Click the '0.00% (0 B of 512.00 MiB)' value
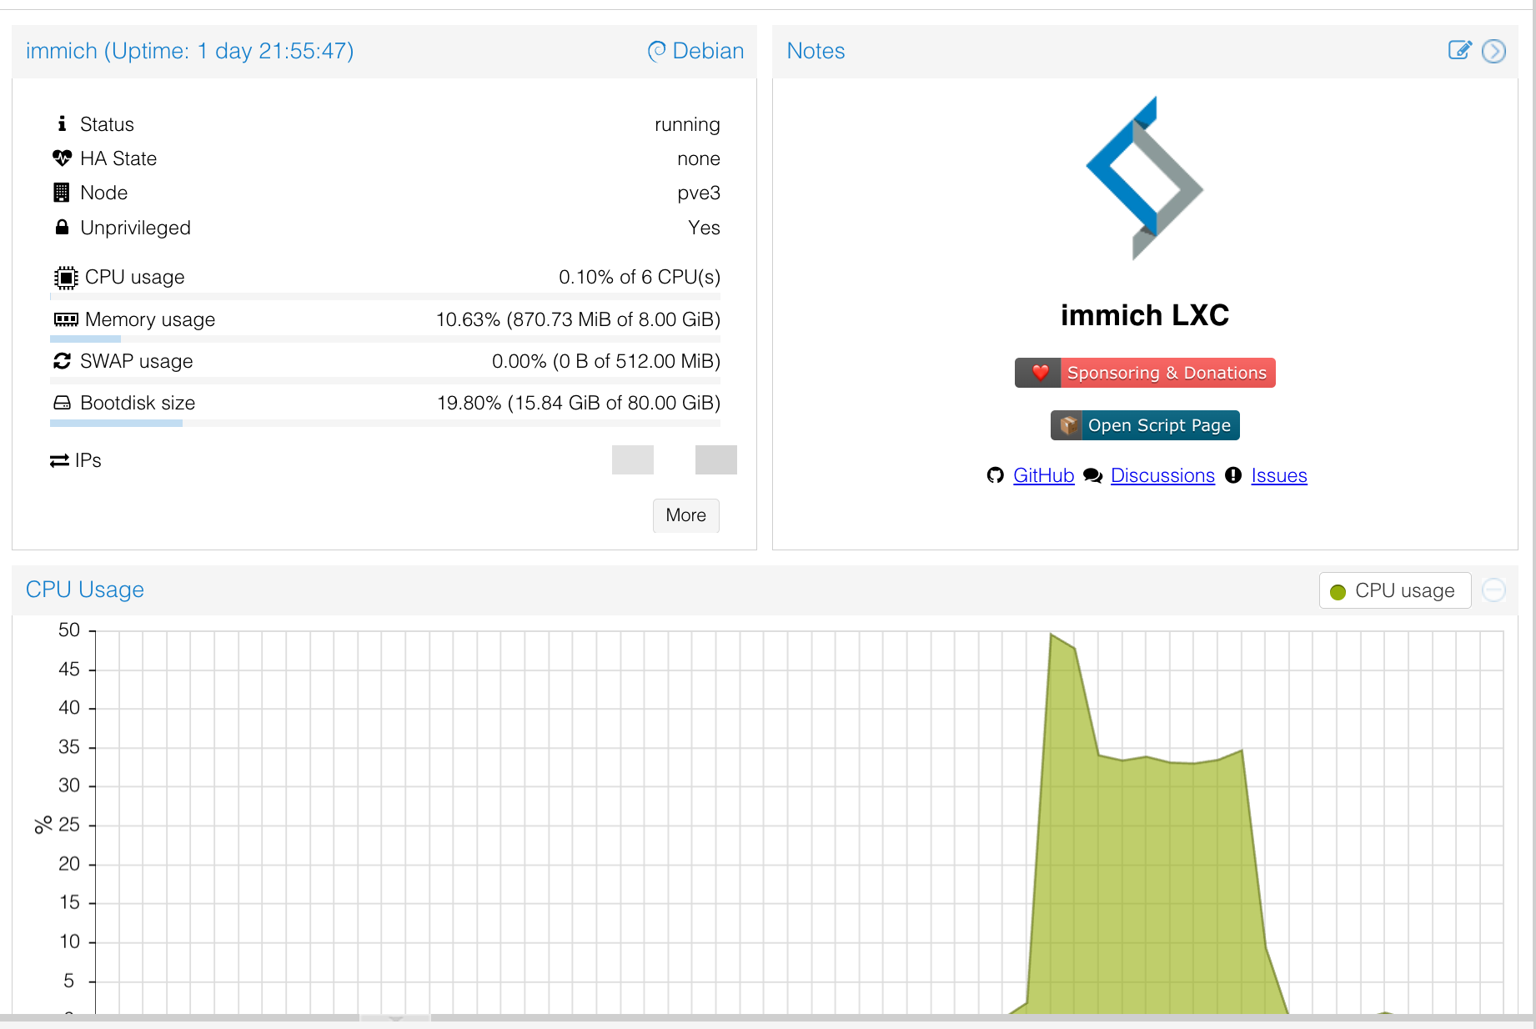 [x=606, y=361]
